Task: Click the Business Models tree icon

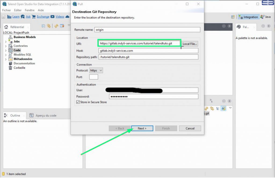Action: point(10,37)
